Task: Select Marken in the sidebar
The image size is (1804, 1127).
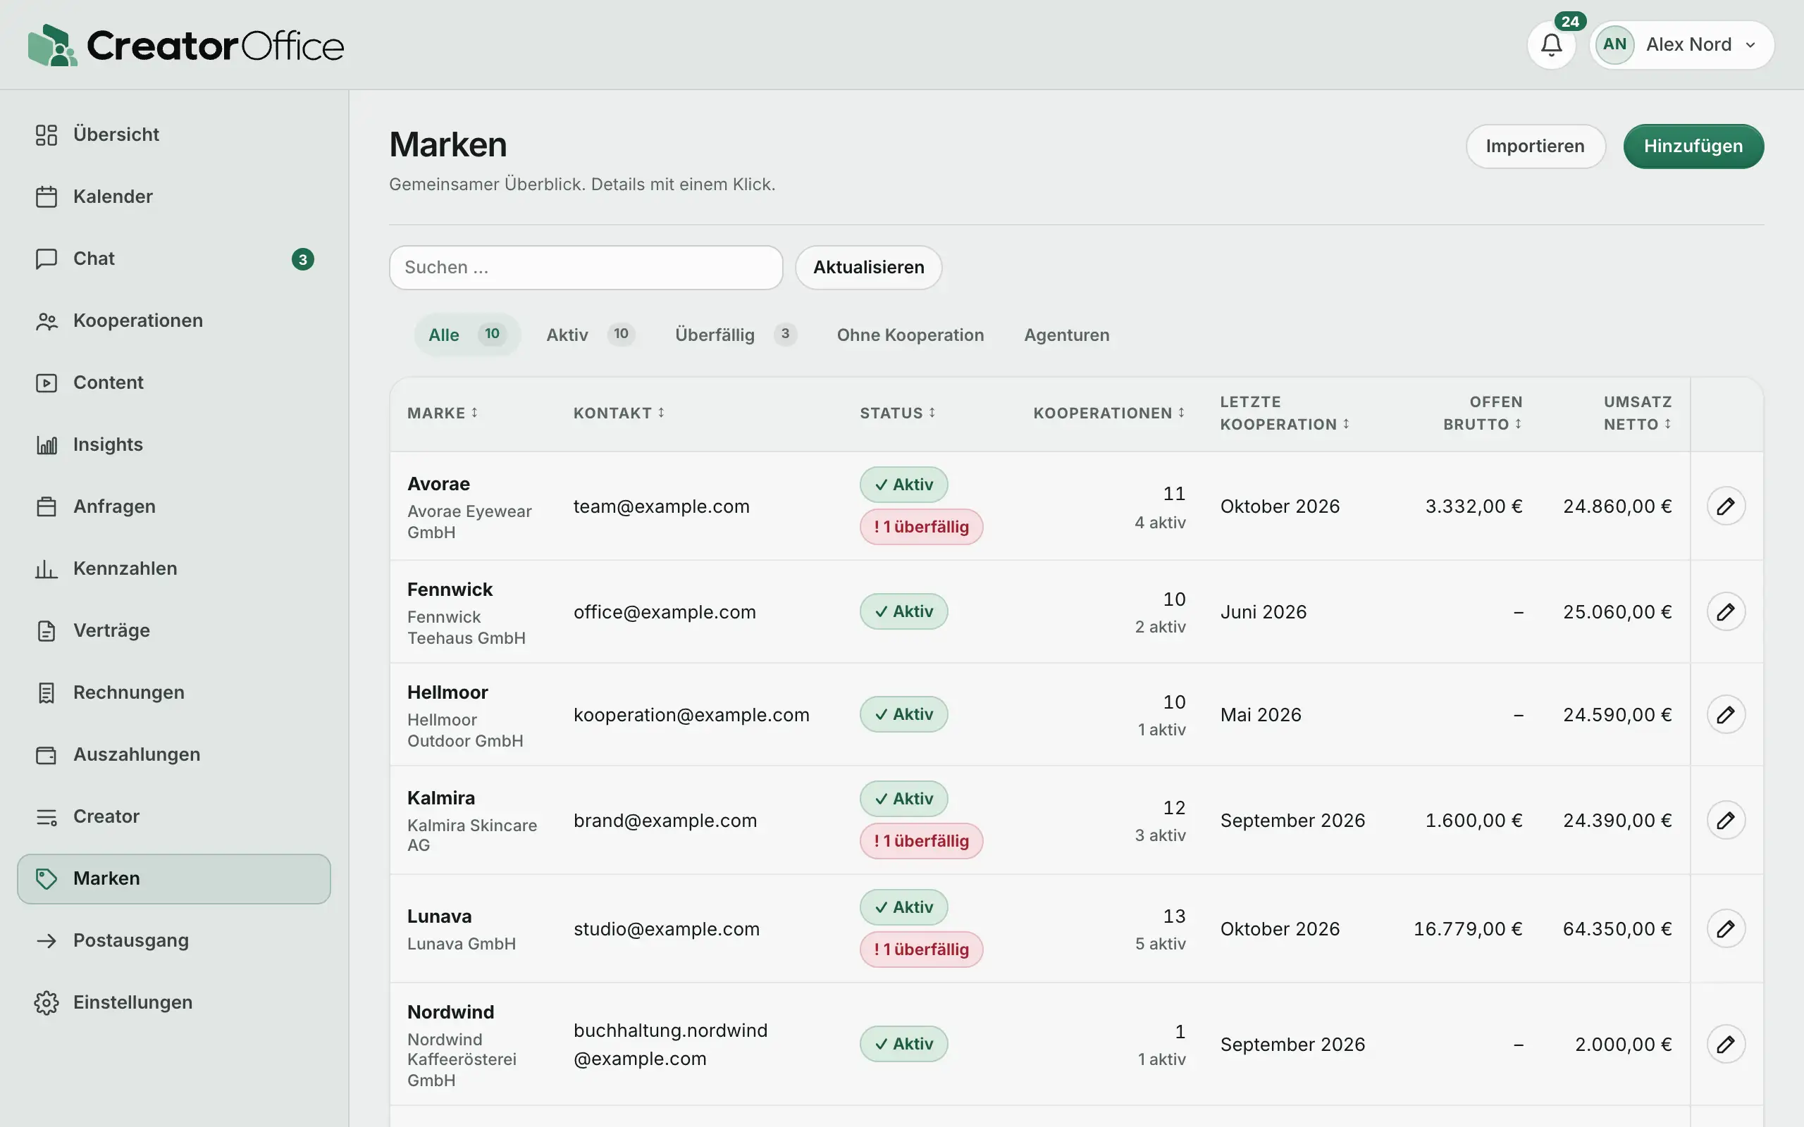Action: 173,879
